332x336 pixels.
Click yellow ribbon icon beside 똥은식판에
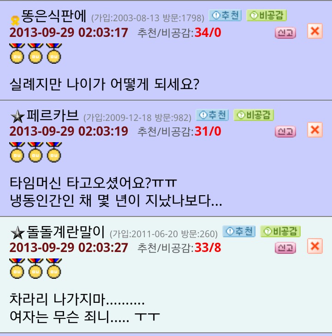pos(15,21)
